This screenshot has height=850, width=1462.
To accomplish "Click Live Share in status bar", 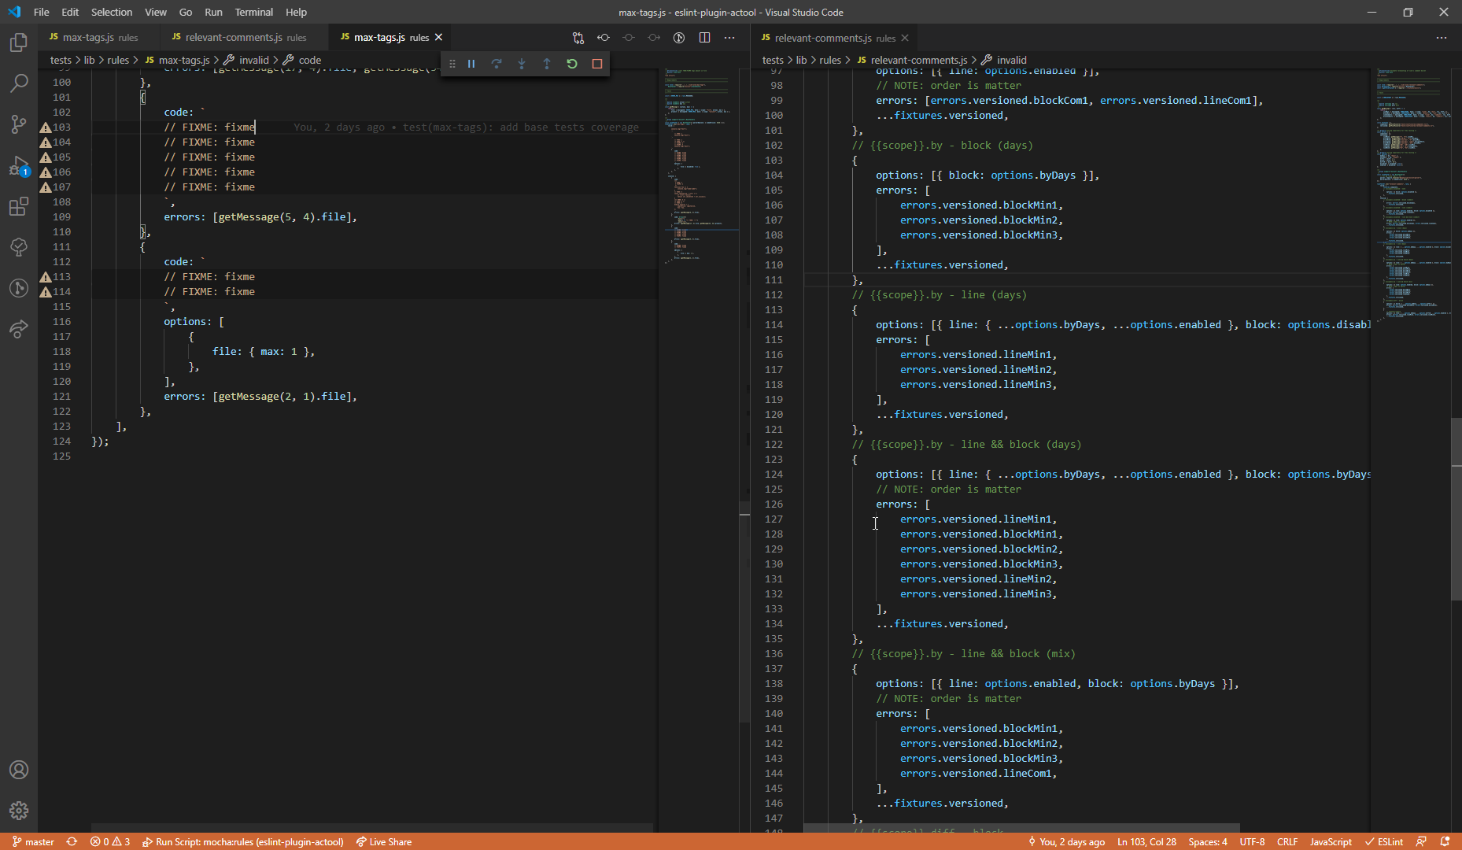I will [384, 841].
